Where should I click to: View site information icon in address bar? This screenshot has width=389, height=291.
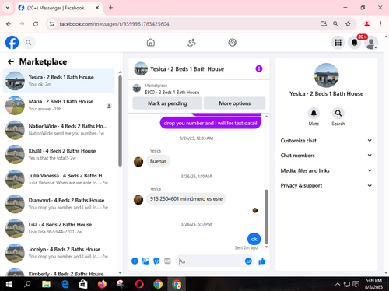(x=52, y=24)
